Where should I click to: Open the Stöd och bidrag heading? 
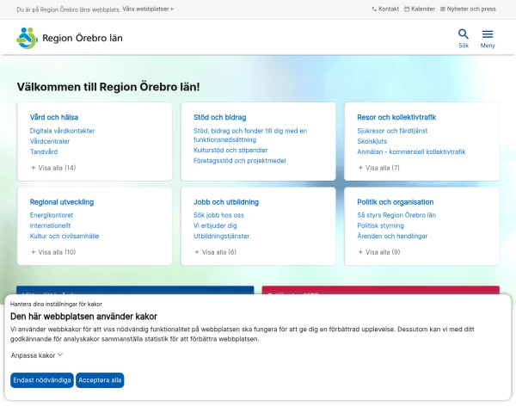(x=219, y=117)
